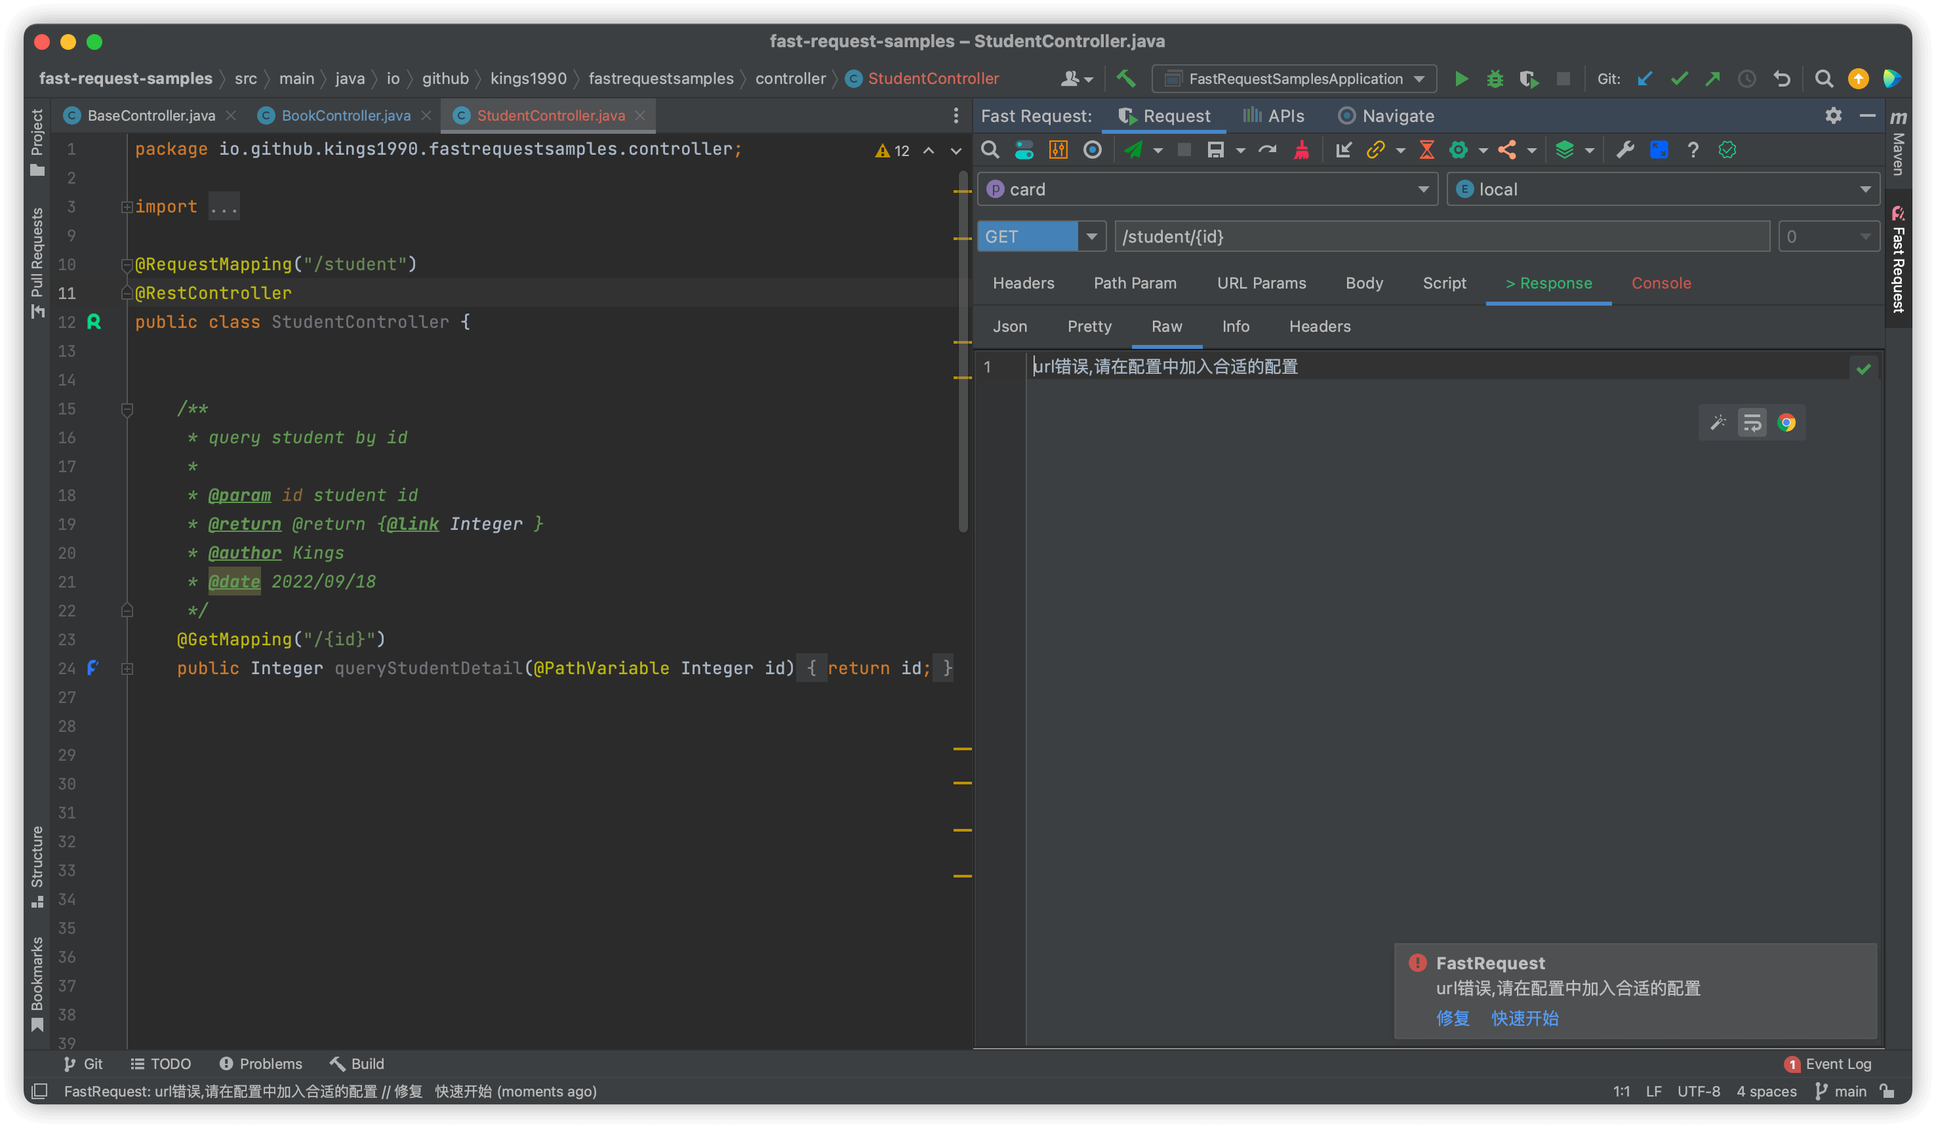Click the /student/{id} URL input field
Viewport: 1936px width, 1128px height.
[1442, 237]
